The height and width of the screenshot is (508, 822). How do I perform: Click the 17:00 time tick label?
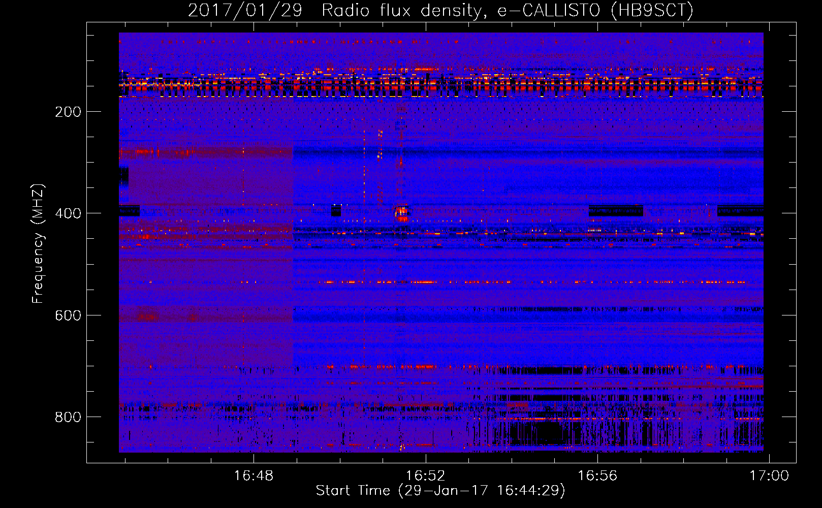tap(769, 475)
